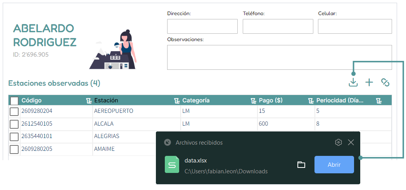Filter the Pago ($) column
This screenshot has width=406, height=190.
point(311,101)
